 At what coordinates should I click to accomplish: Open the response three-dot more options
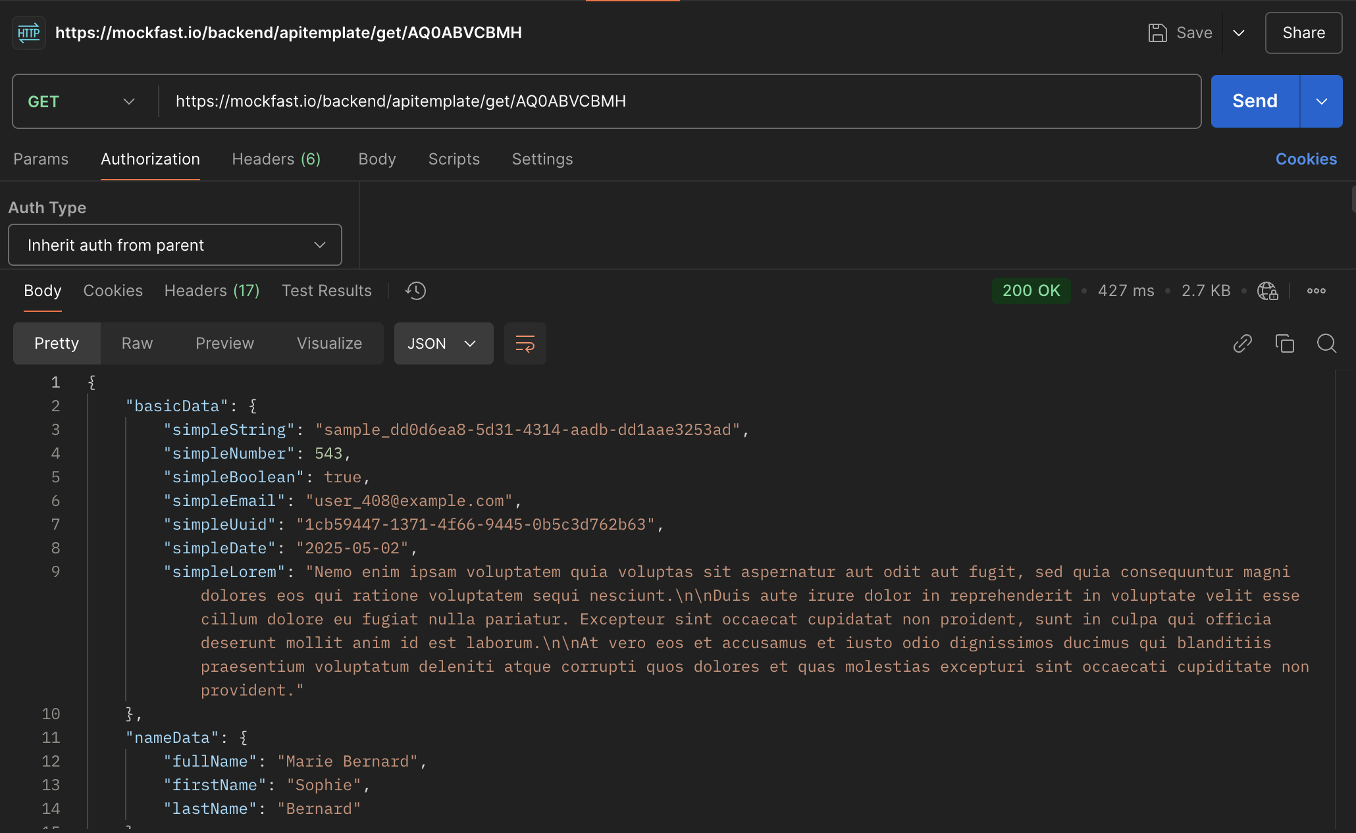tap(1317, 291)
